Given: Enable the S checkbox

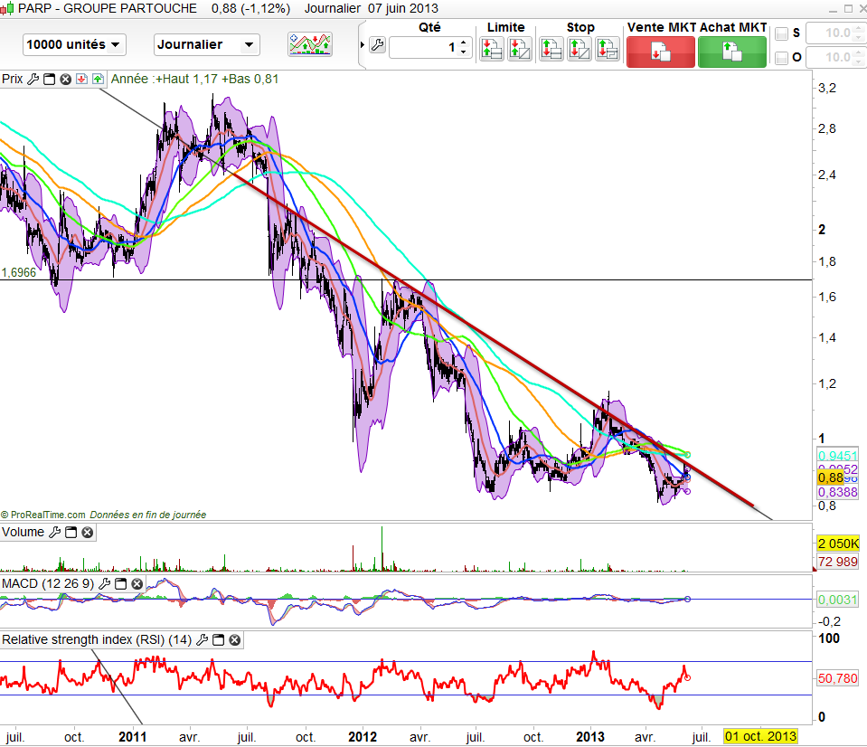Looking at the screenshot, I should (x=782, y=34).
